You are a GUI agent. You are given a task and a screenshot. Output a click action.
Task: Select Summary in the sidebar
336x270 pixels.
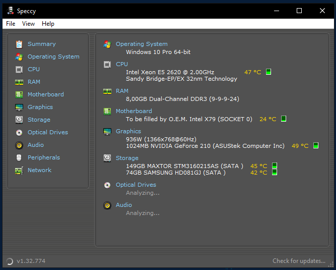[42, 44]
